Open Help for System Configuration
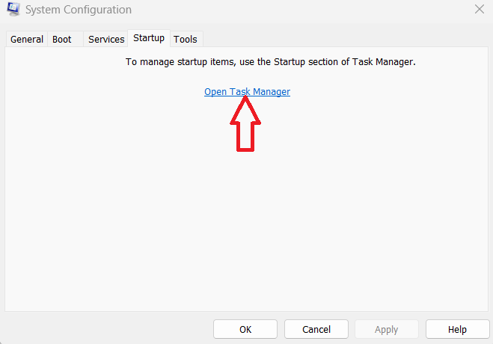Viewport: 493px width, 344px height. click(457, 329)
